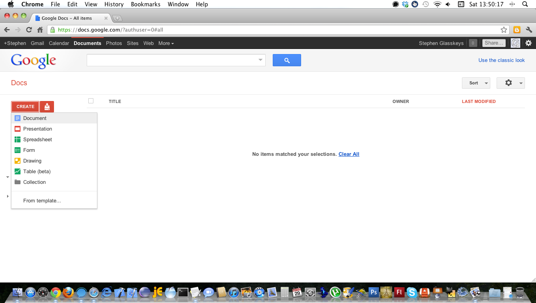Select Presentation in the Create menu
536x303 pixels.
pyautogui.click(x=37, y=129)
